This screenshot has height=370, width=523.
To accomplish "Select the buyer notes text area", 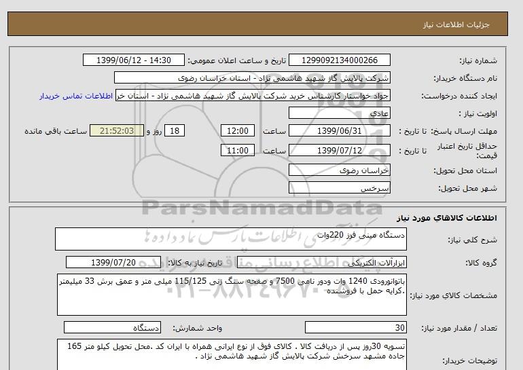I will tap(232, 354).
